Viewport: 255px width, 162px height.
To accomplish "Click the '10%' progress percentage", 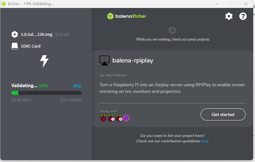I will [x=43, y=86].
